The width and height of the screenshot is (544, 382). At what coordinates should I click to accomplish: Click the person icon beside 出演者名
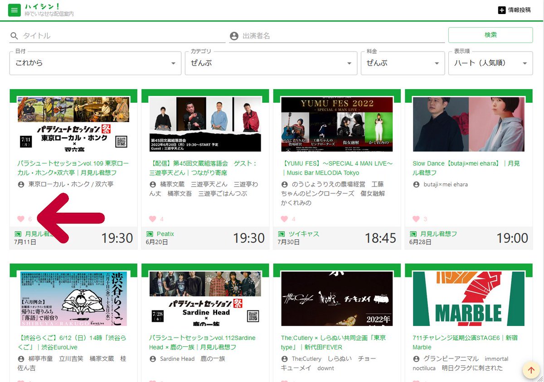click(x=234, y=36)
